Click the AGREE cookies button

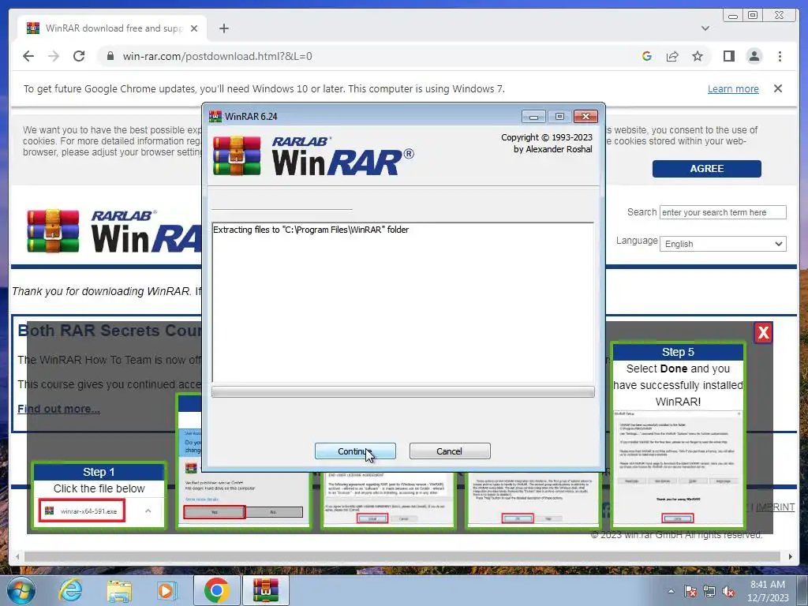(706, 169)
